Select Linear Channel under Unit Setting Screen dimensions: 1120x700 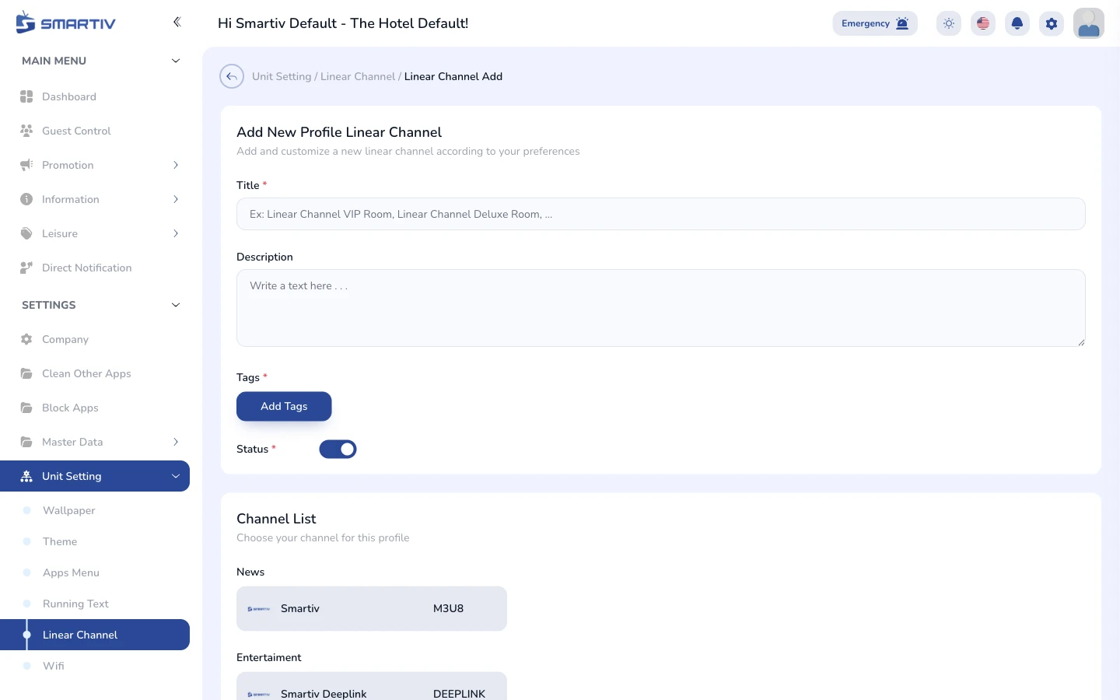click(x=95, y=635)
